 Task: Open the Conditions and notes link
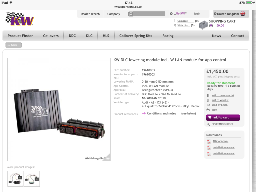[x=161, y=113]
